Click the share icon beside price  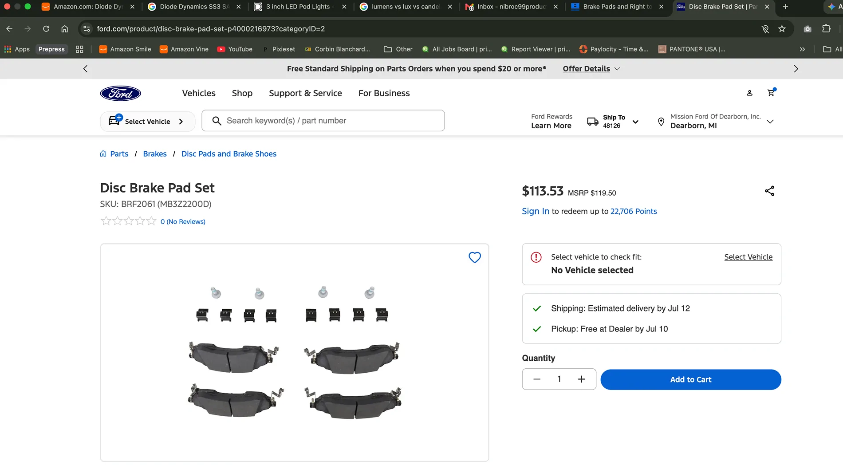(x=769, y=191)
